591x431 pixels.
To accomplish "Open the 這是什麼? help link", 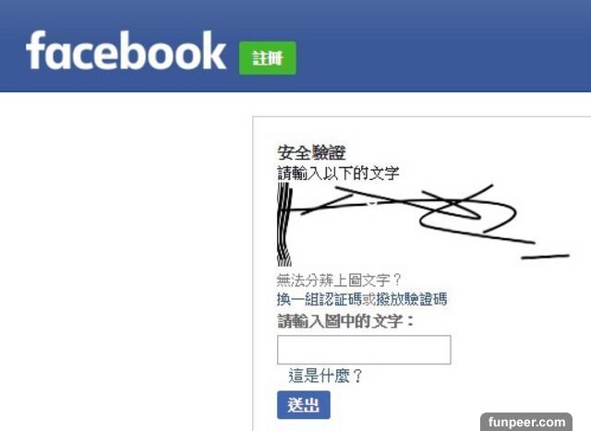I will [325, 376].
